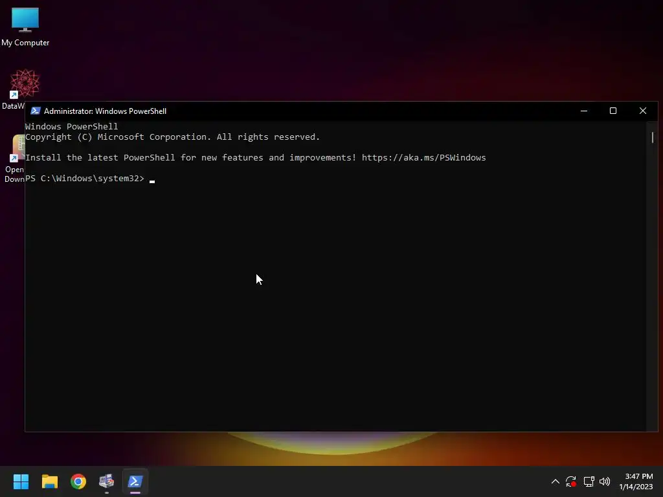663x497 pixels.
Task: Open Google Chrome from the taskbar
Action: [x=78, y=481]
